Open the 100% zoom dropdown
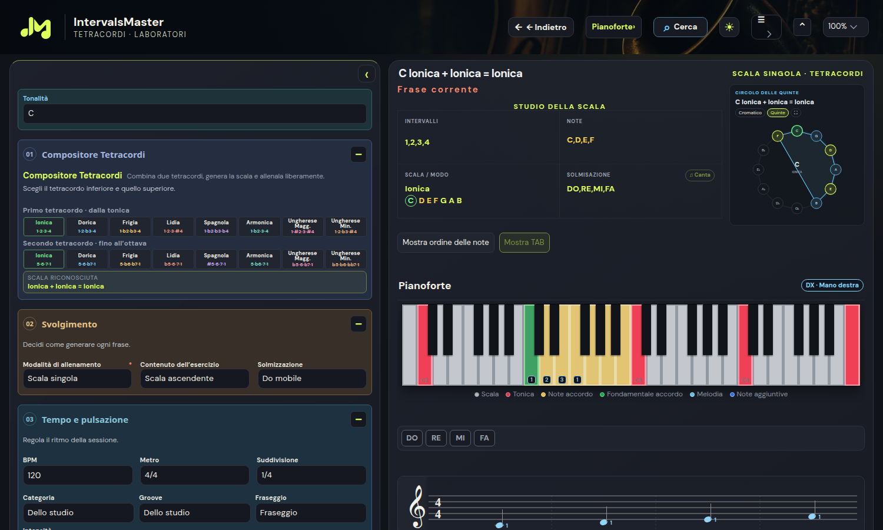This screenshot has width=883, height=530. pos(846,26)
